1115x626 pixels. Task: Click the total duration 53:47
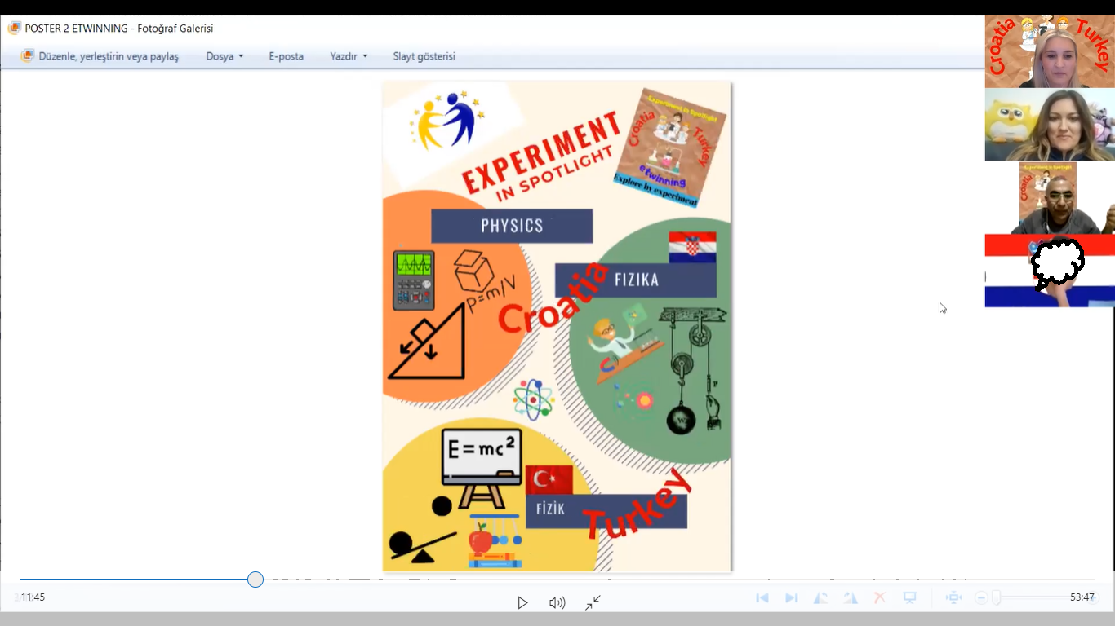click(x=1082, y=597)
